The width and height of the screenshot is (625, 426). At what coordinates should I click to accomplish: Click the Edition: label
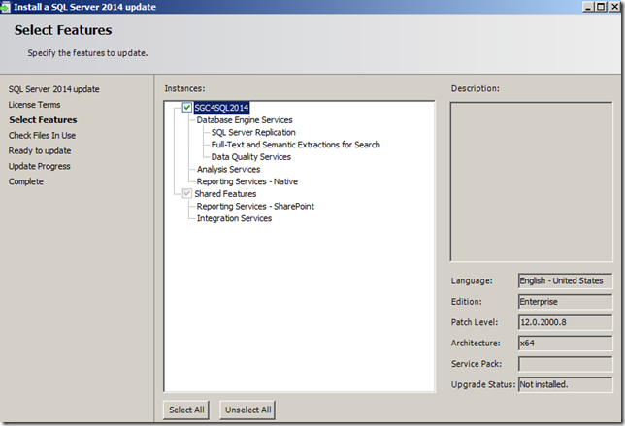pos(467,302)
